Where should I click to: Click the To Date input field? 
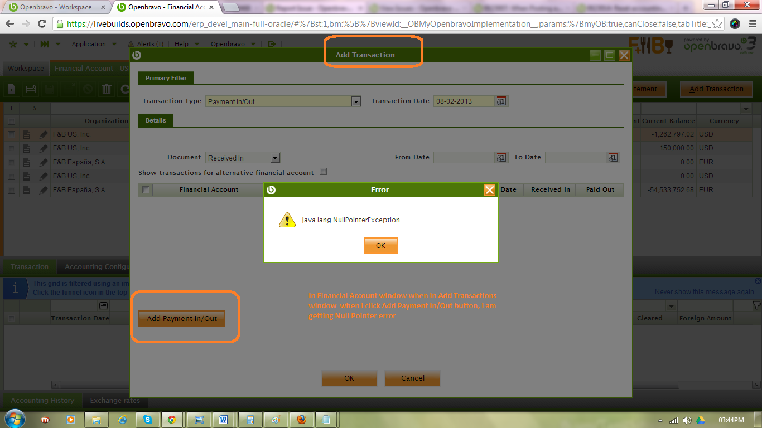tap(576, 158)
